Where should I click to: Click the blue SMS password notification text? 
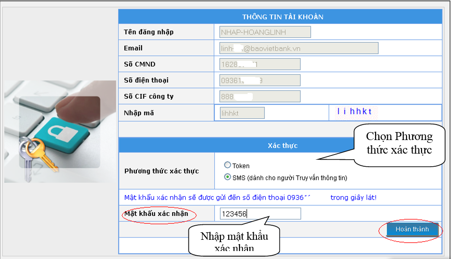[x=250, y=197]
